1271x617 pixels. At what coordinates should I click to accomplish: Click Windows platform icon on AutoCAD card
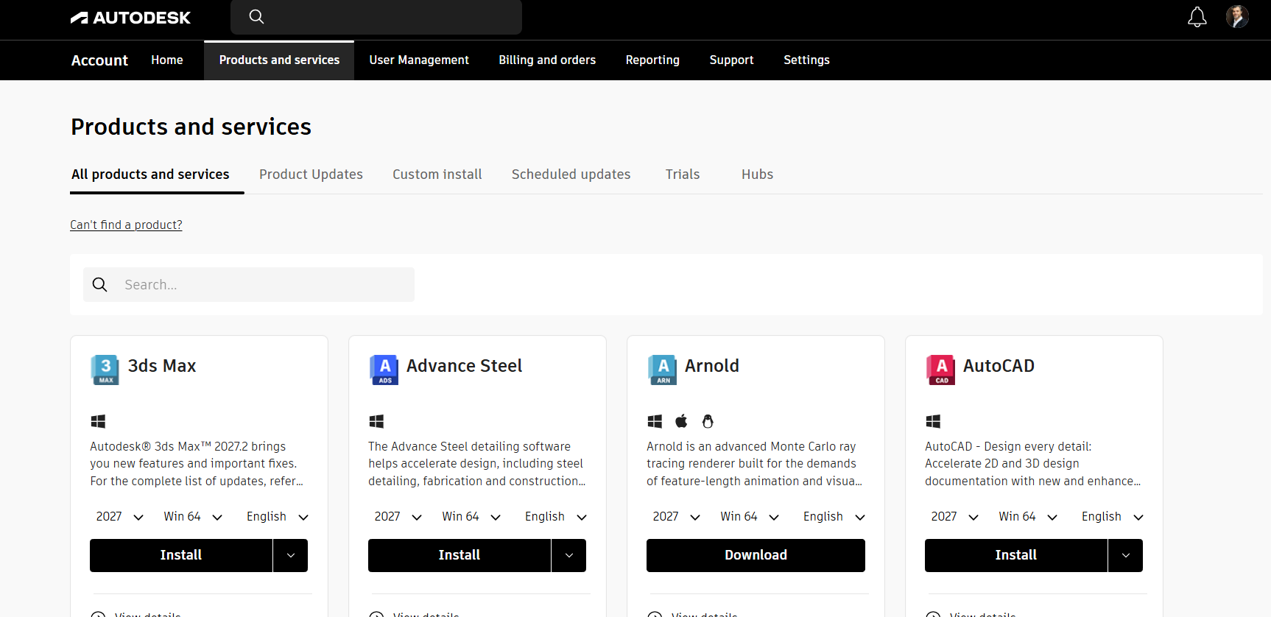(933, 421)
